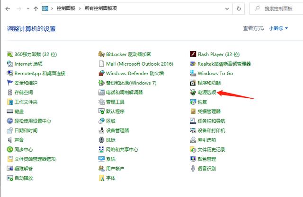Go back with the back arrow
Image resolution: width=303 pixels, height=197 pixels.
8,9
